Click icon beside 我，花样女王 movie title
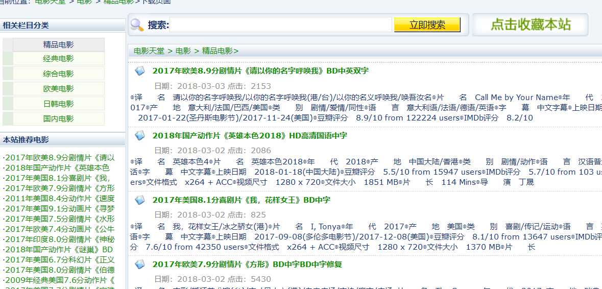 [x=140, y=200]
